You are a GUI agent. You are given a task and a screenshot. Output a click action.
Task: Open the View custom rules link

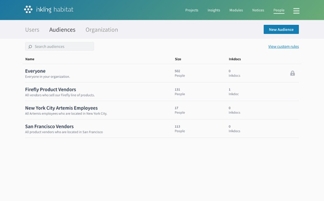(x=283, y=47)
